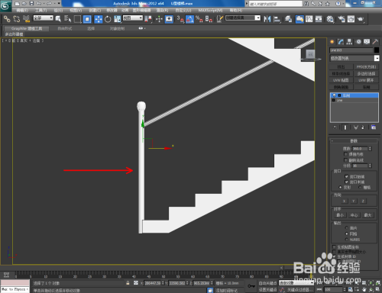
Task: Click the Select and Manipulate icon
Action: pos(159,19)
